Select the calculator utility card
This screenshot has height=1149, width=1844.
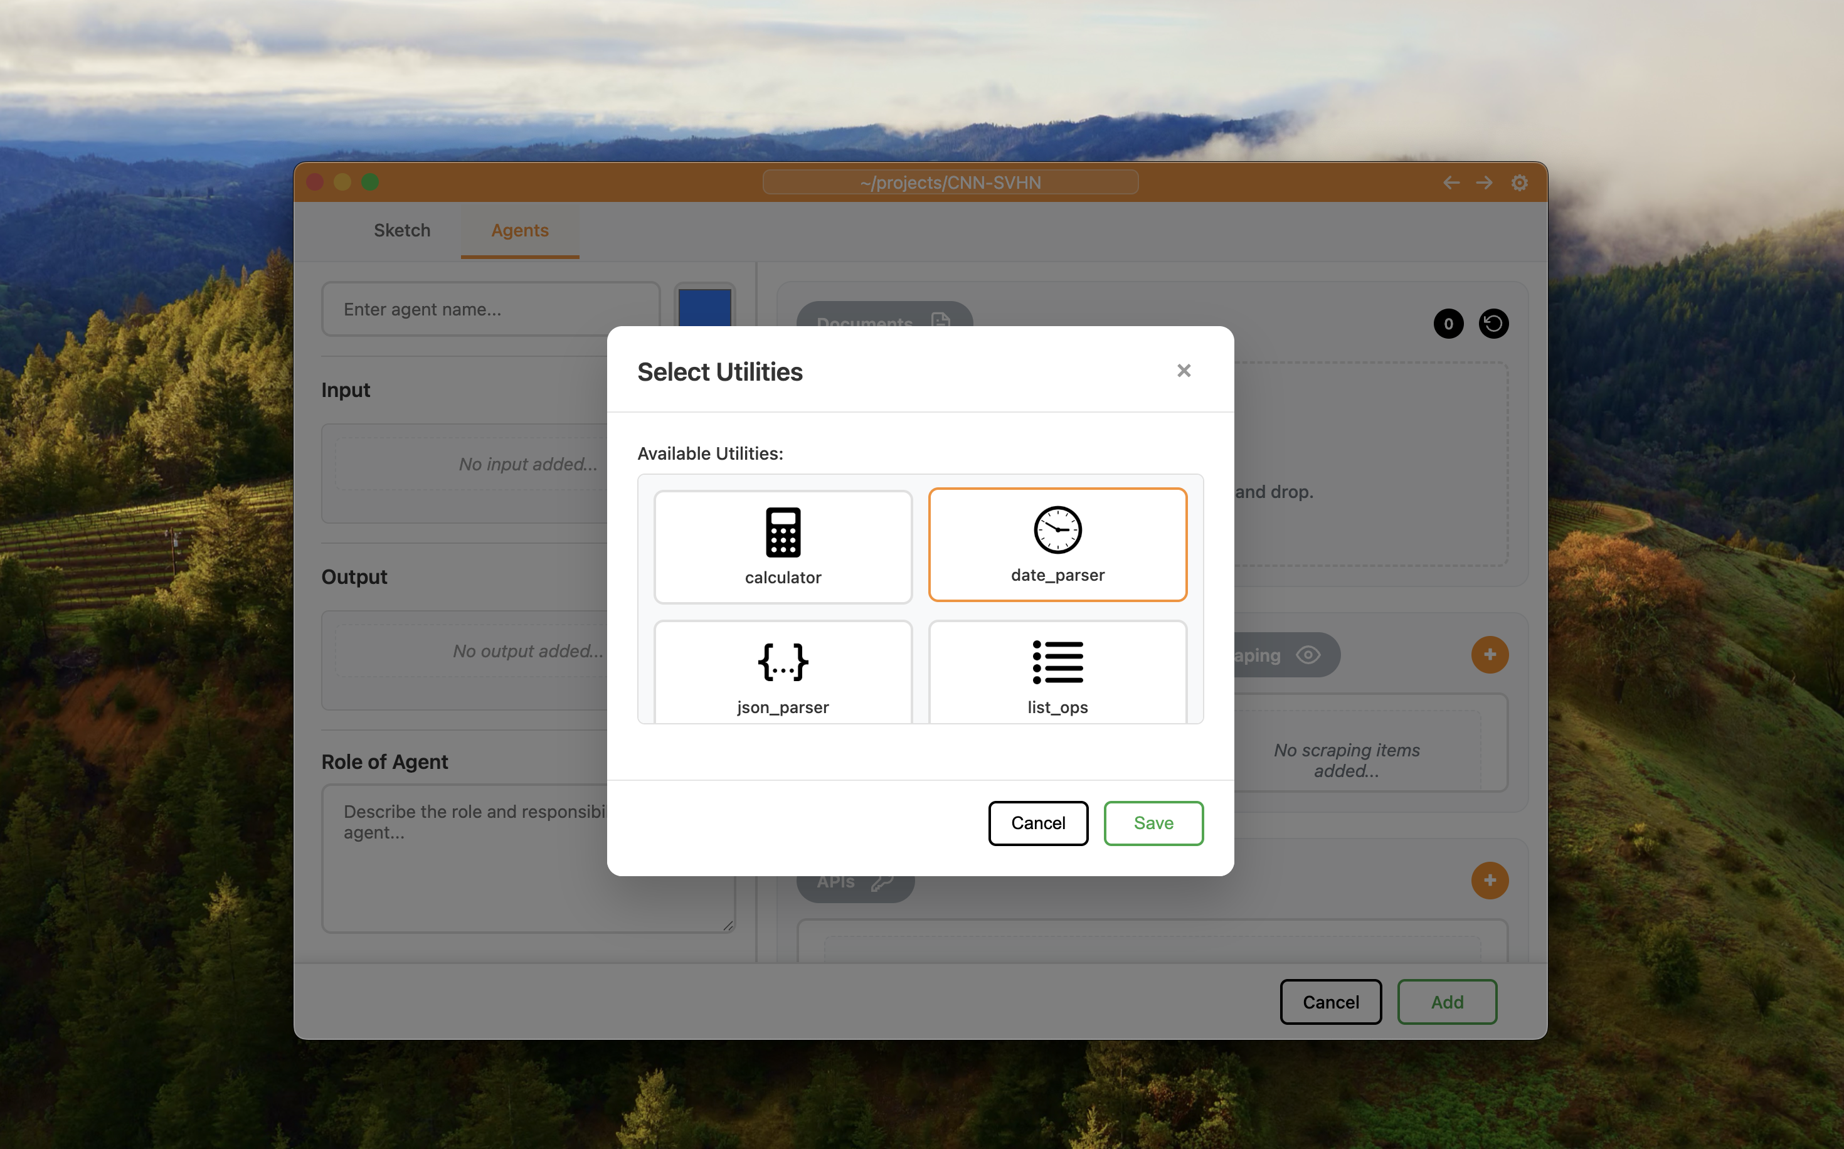click(783, 546)
